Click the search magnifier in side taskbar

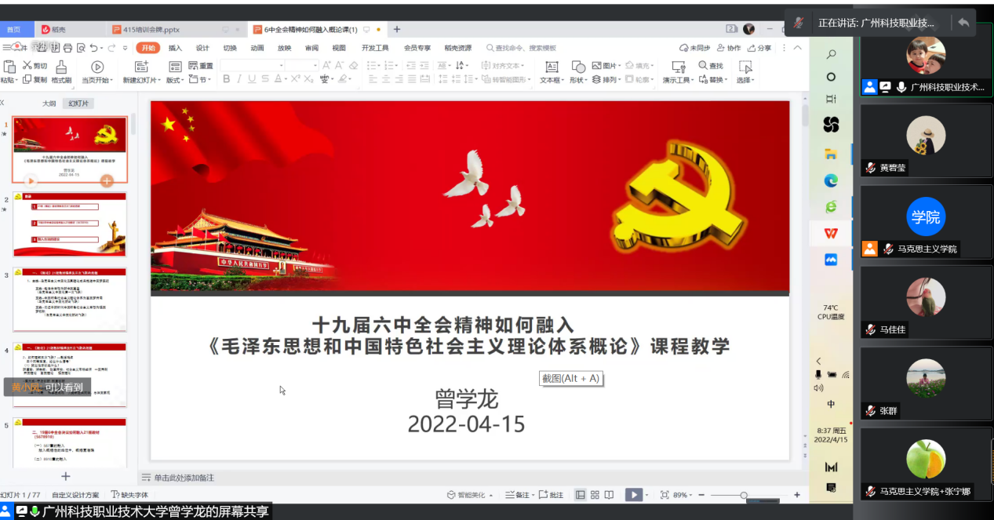pyautogui.click(x=831, y=54)
